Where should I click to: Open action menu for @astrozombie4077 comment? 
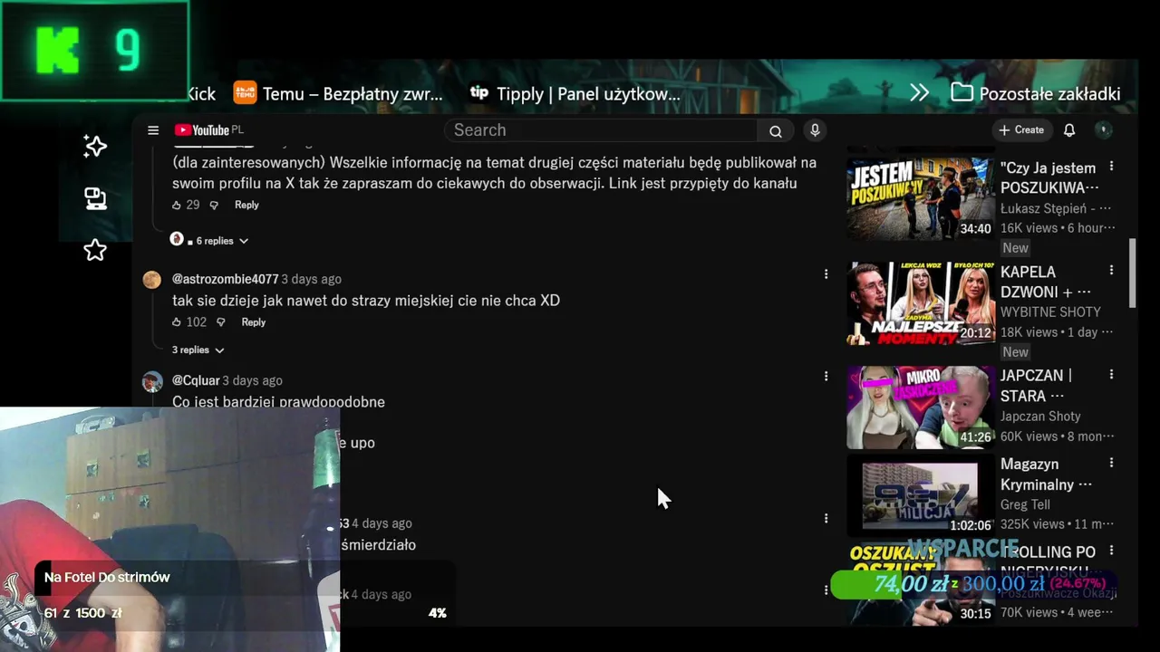coord(826,273)
